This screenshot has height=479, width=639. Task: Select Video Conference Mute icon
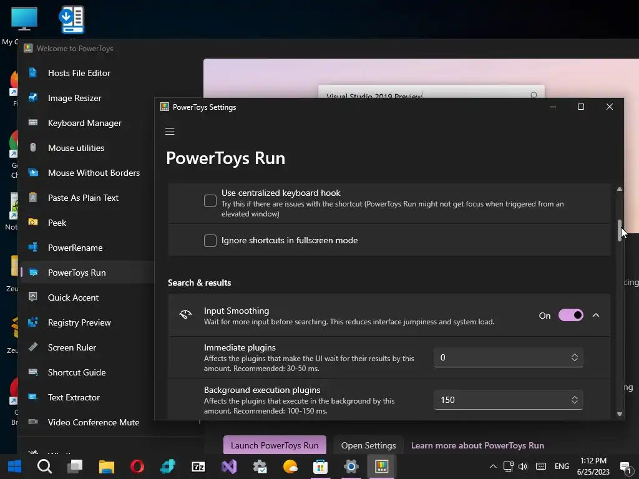pyautogui.click(x=33, y=422)
